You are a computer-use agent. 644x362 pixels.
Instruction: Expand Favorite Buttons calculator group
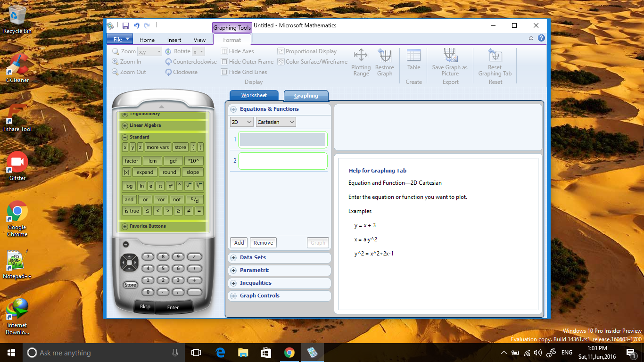125,227
